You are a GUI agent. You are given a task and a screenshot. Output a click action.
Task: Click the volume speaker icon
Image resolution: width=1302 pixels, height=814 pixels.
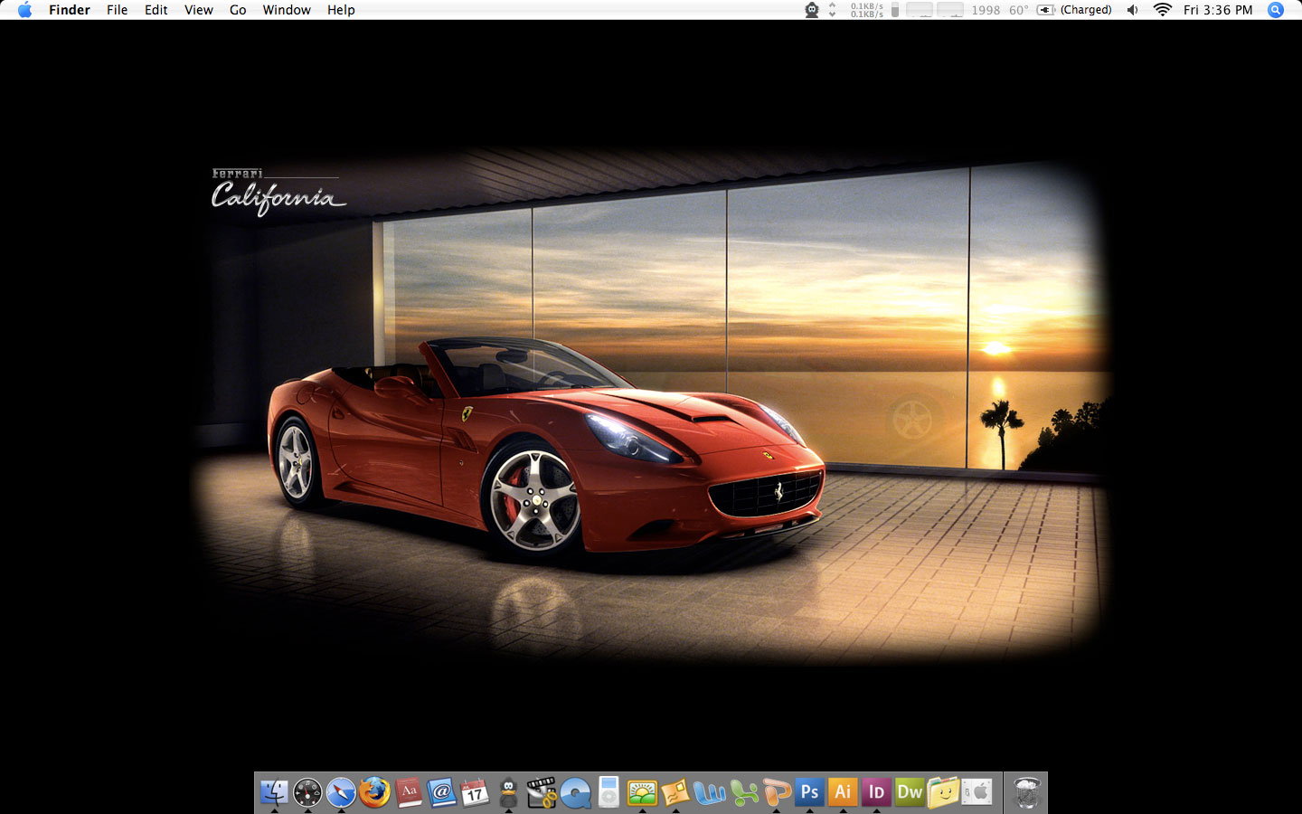1133,10
